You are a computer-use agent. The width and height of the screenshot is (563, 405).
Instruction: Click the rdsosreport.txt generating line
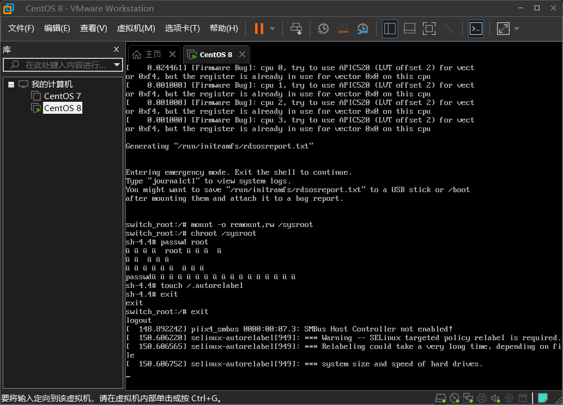(220, 146)
